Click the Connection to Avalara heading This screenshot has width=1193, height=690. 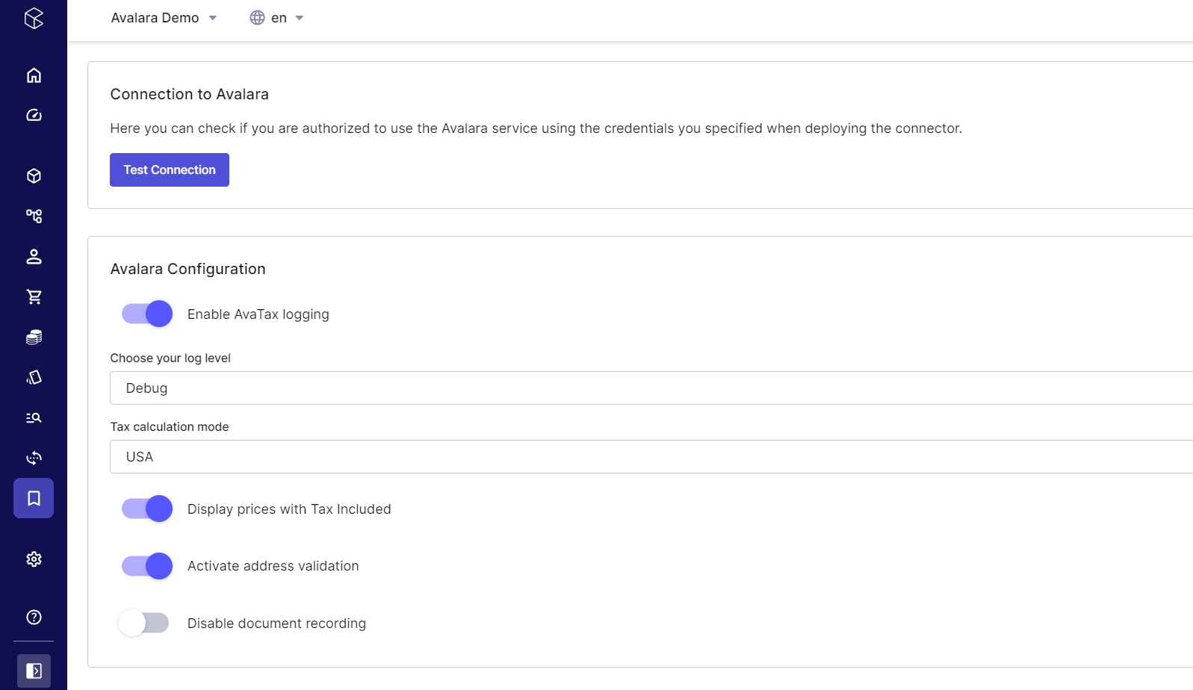point(190,94)
